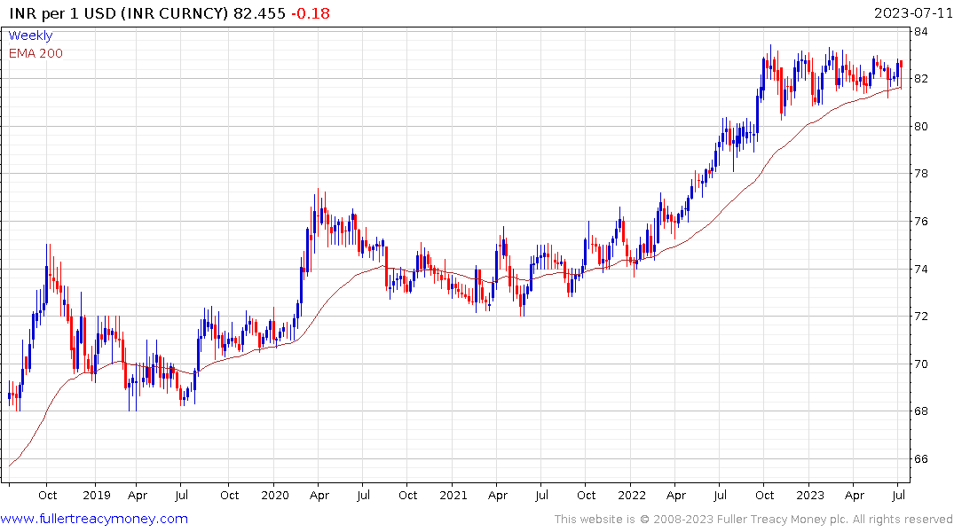The height and width of the screenshot is (532, 954).
Task: Click the 66 y-axis label
Action: (x=920, y=459)
